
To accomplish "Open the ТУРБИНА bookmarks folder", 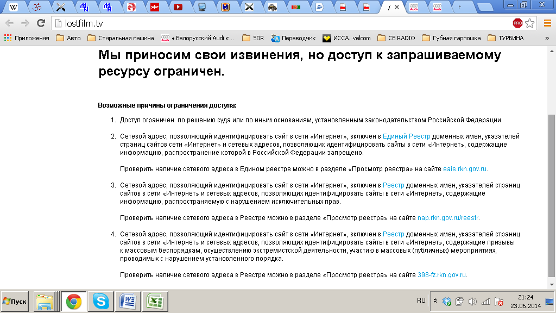I will [x=506, y=38].
